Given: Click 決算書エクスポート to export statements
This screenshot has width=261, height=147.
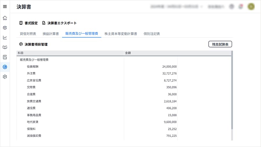Looking at the screenshot, I should click(x=59, y=23).
